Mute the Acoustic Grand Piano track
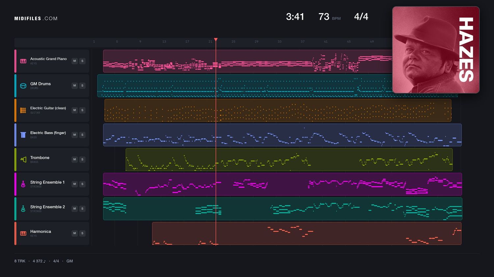494x277 pixels. click(75, 61)
